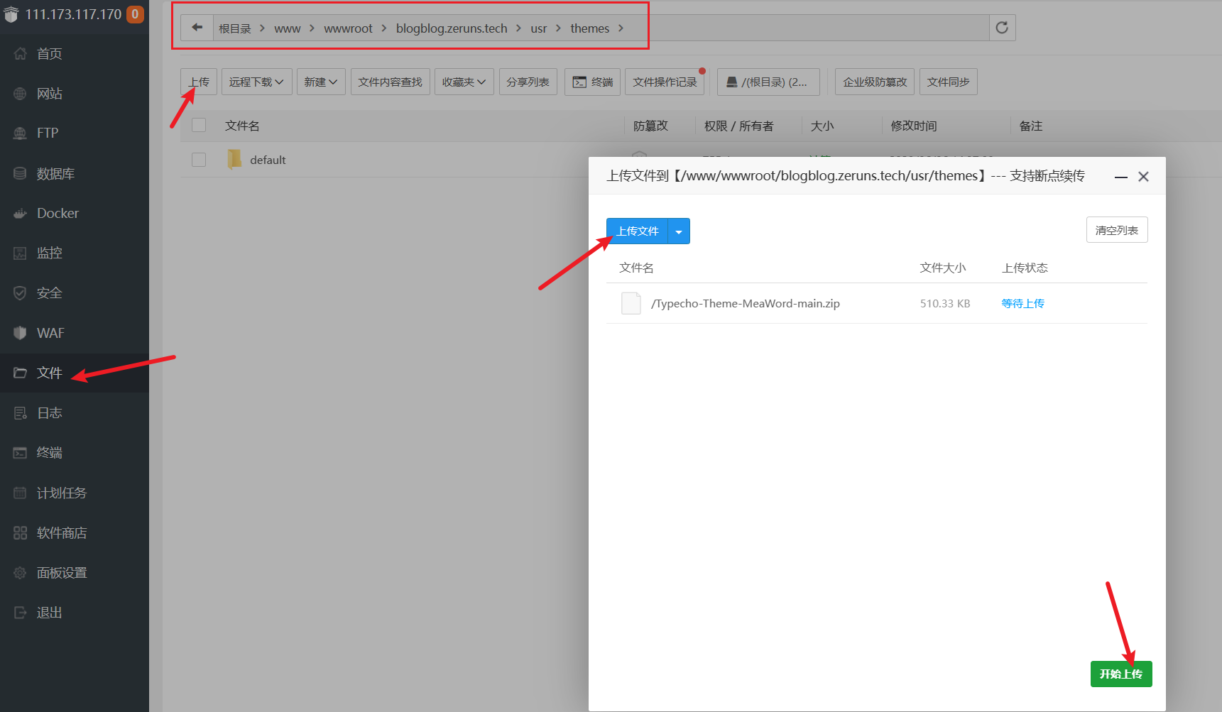
Task: Click the green 开始上传 button
Action: (x=1121, y=674)
